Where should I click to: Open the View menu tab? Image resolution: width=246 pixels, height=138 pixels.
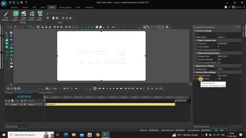[x=43, y=7]
